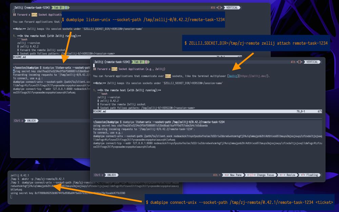The image size is (339, 212).
Task: Click the README.md status line in the front window
Action: [207, 111]
